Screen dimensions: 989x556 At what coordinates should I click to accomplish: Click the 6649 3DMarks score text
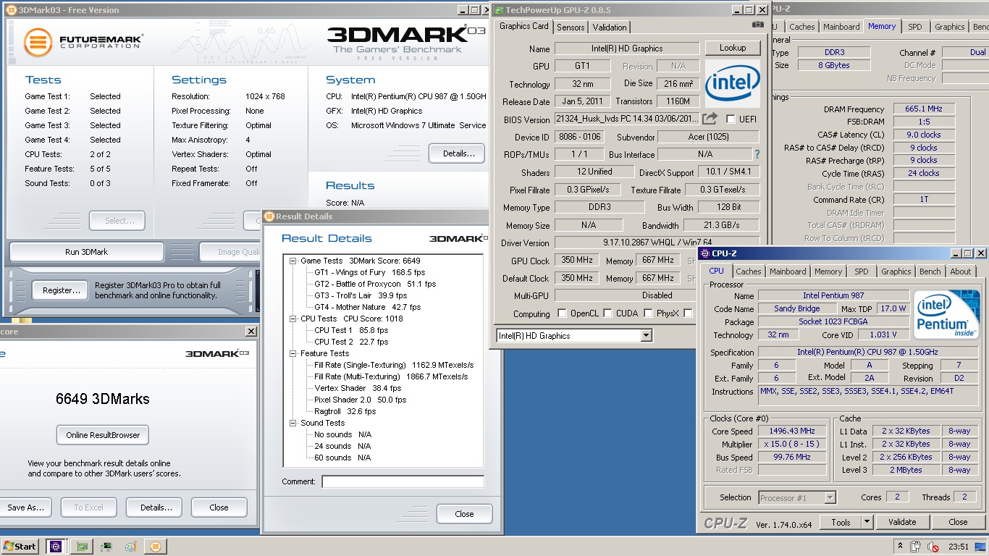[x=103, y=398]
